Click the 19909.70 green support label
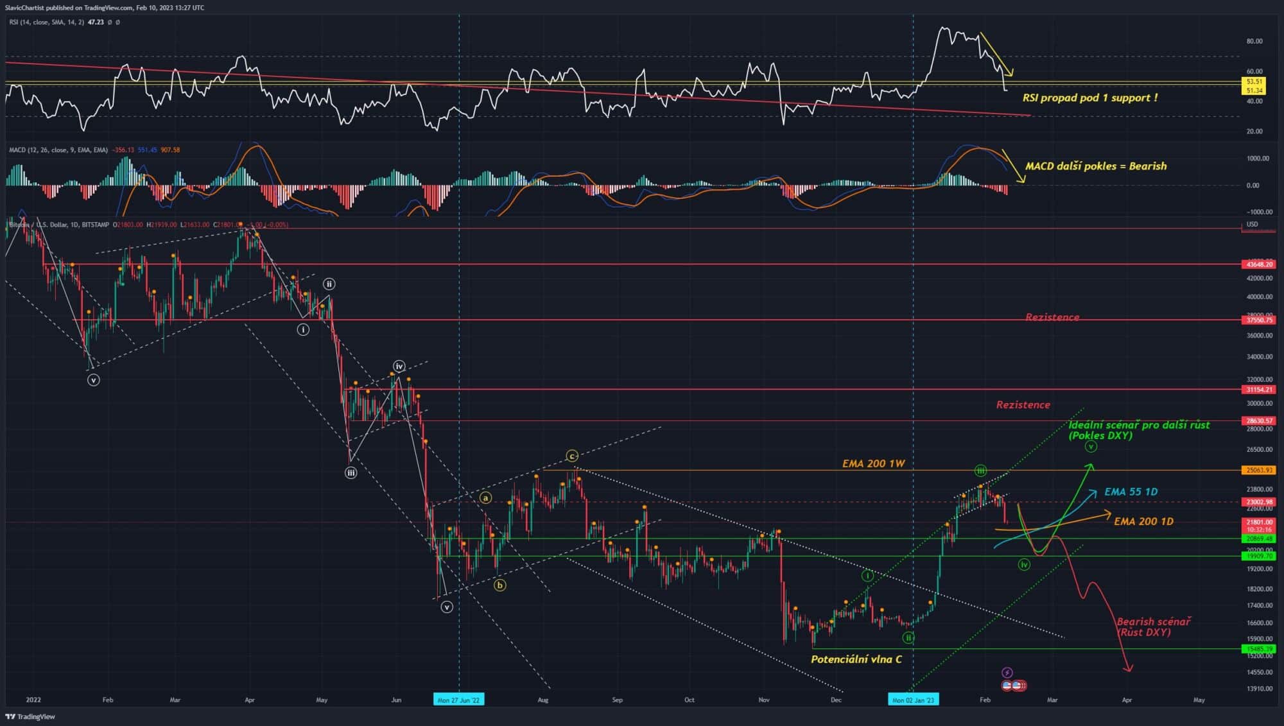The height and width of the screenshot is (726, 1284). pos(1259,557)
